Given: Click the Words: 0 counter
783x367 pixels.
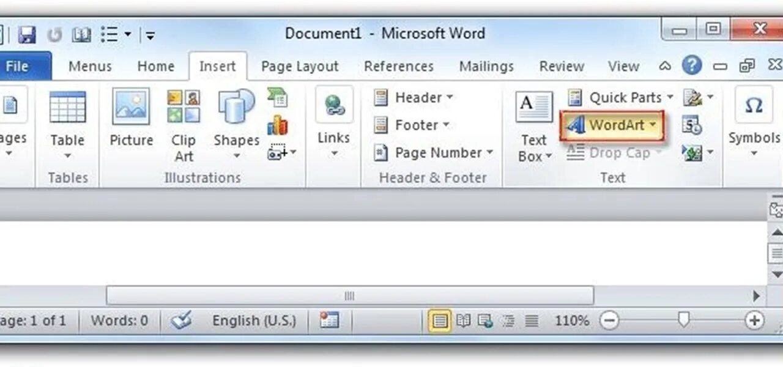Looking at the screenshot, I should coord(119,321).
